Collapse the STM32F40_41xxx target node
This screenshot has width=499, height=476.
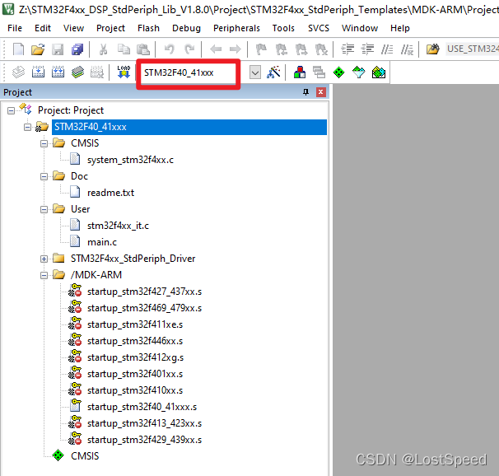(x=28, y=128)
